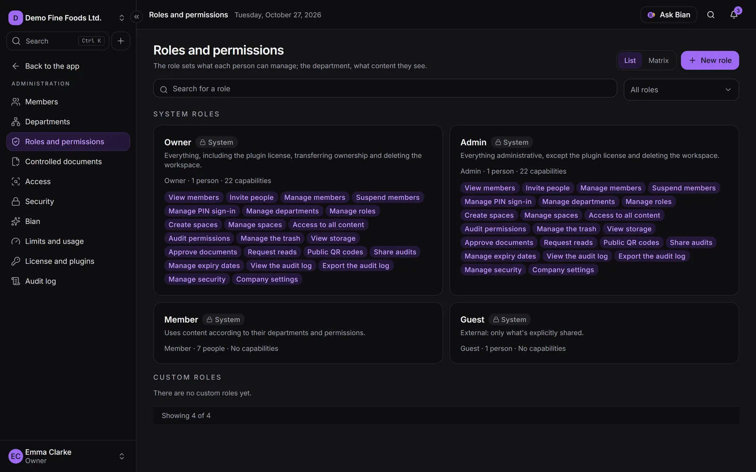
Task: Click the Members people icon
Action: (16, 102)
